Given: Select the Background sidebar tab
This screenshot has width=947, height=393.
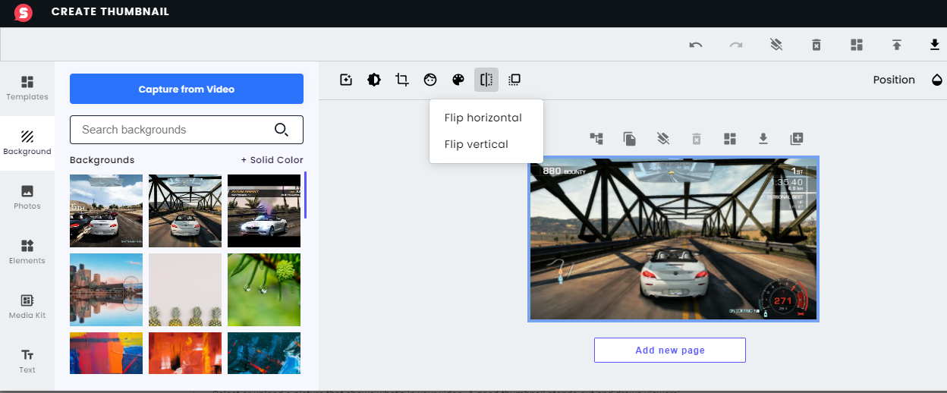Looking at the screenshot, I should 27,143.
